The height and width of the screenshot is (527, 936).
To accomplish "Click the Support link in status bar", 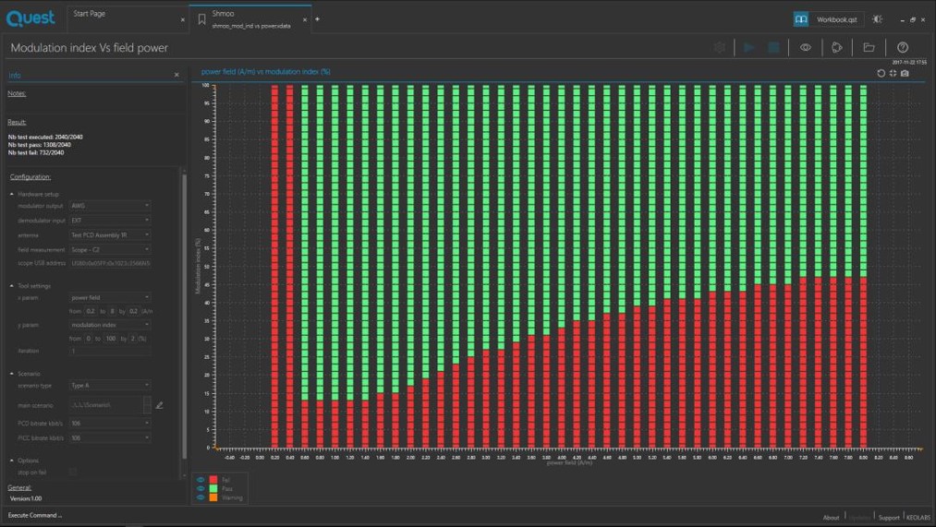I will pos(888,518).
